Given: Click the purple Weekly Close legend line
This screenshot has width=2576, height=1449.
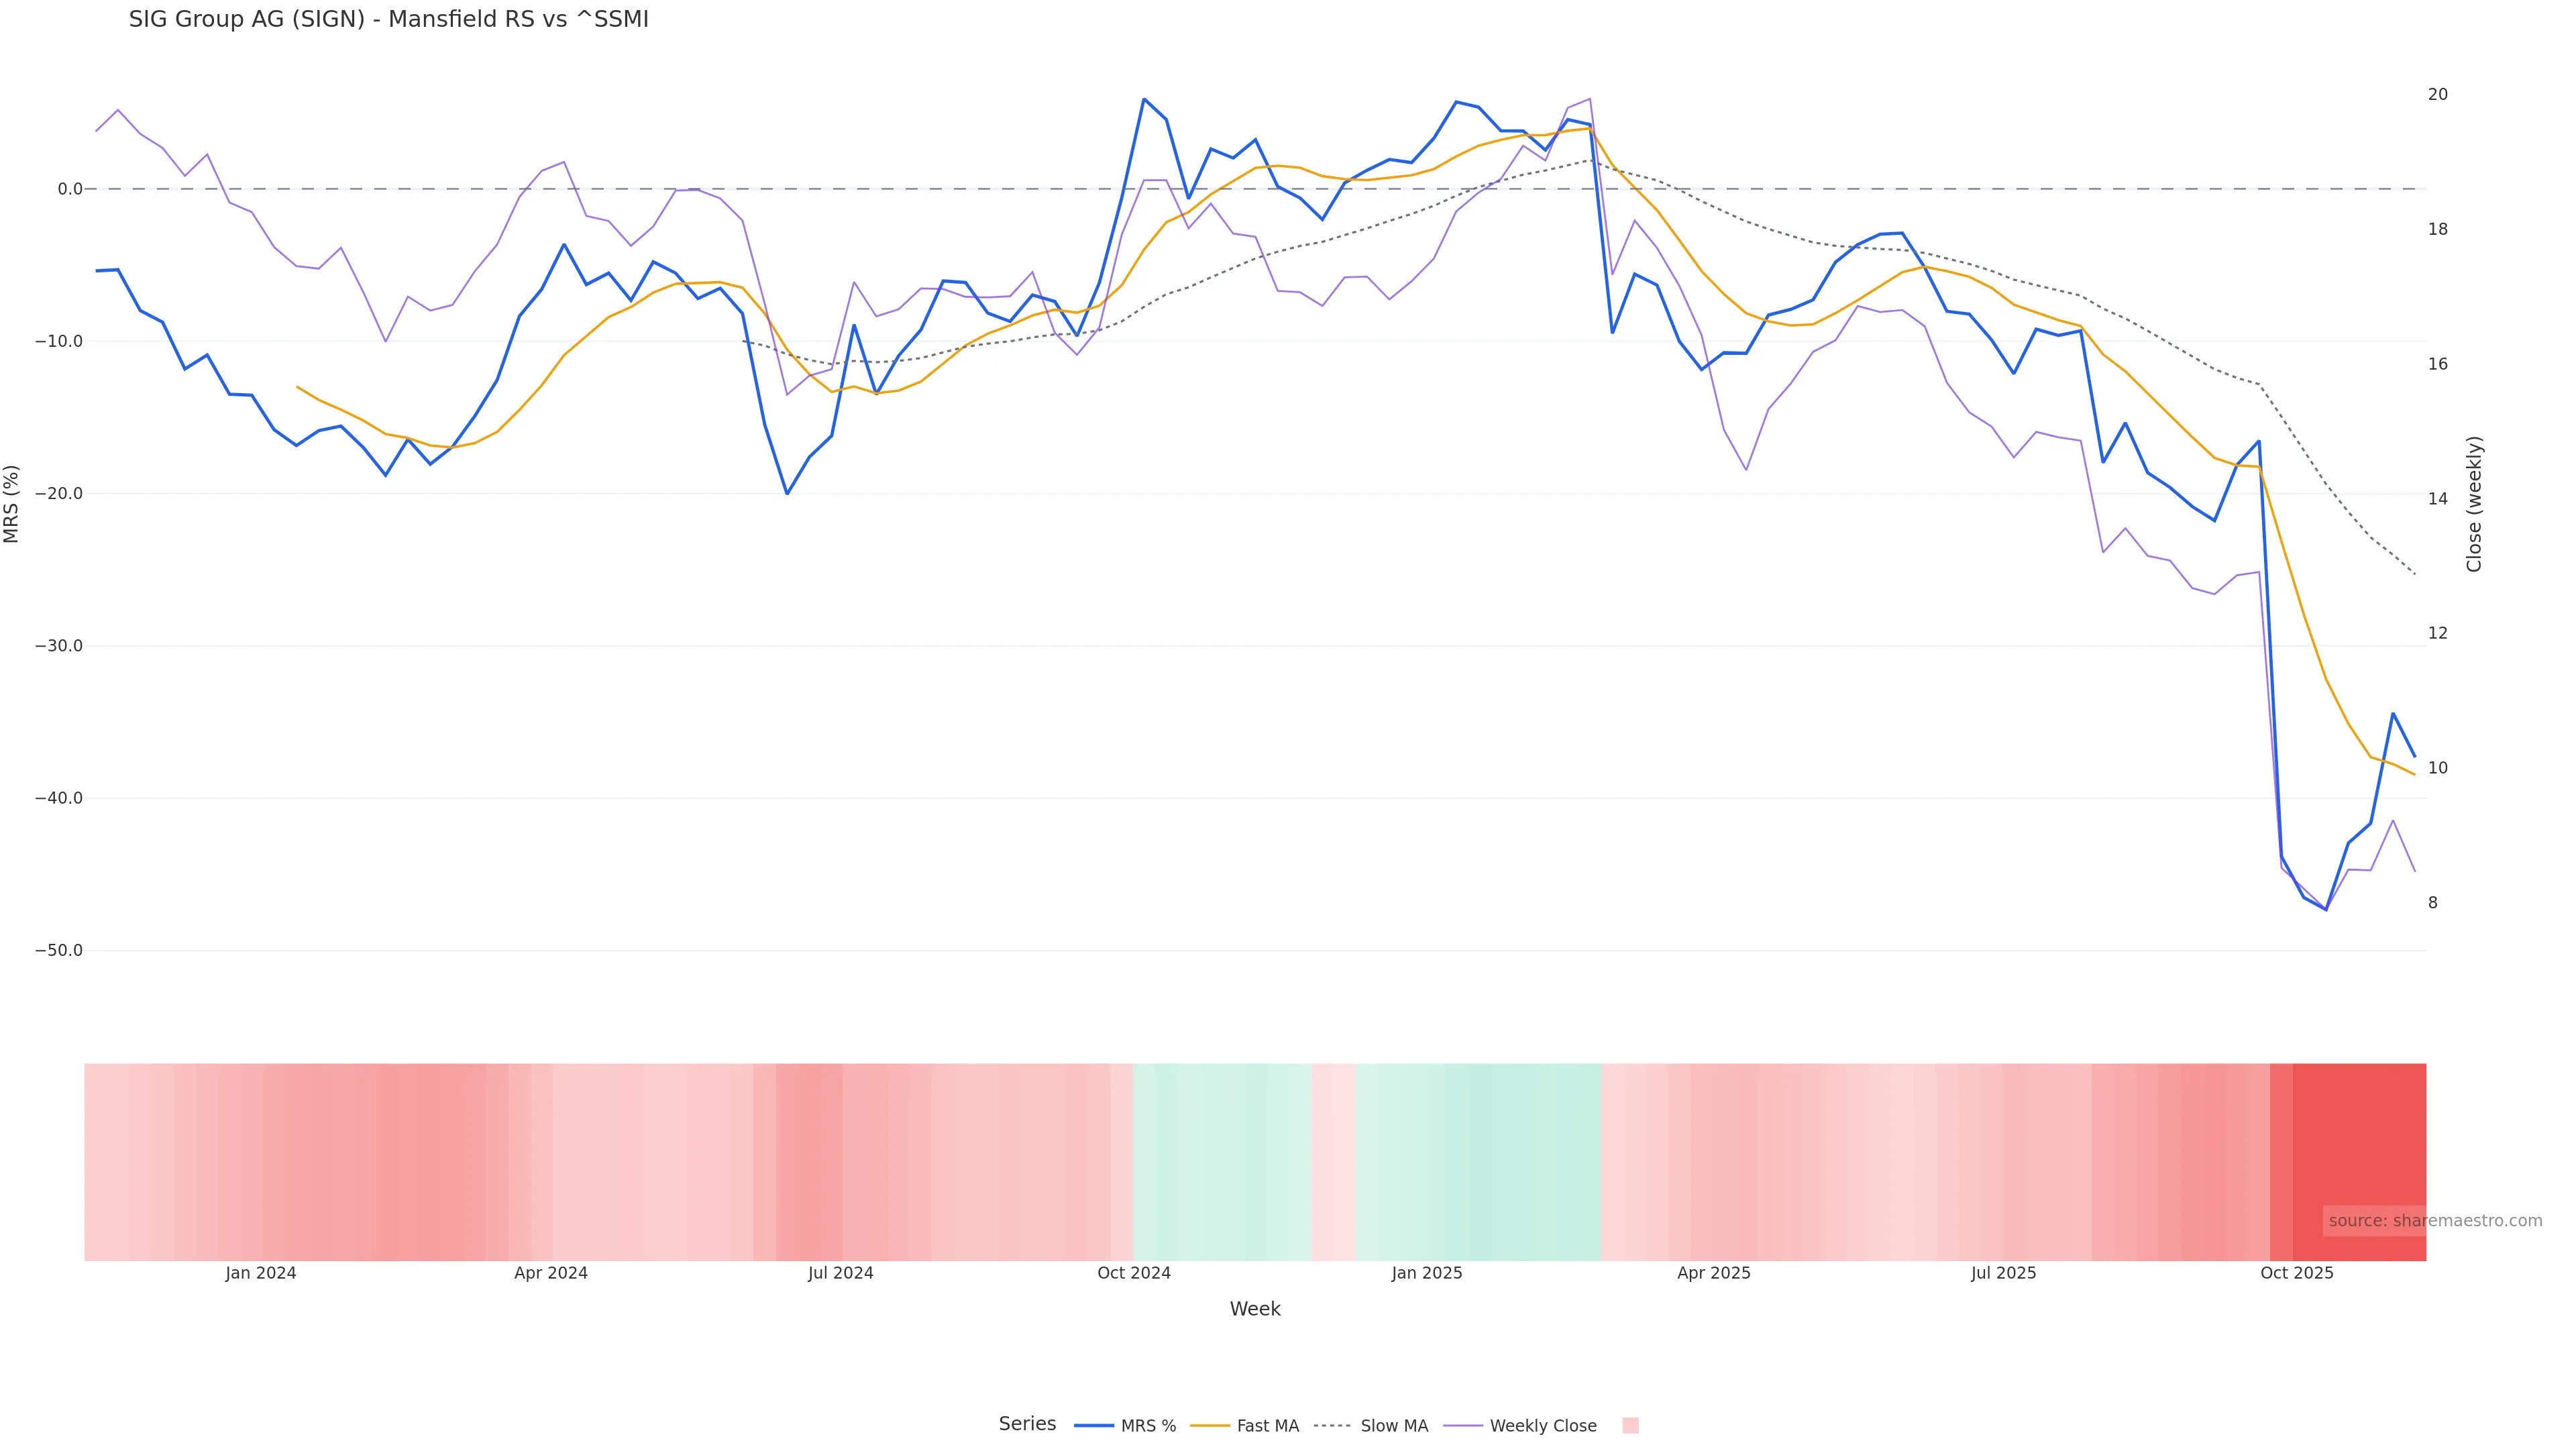Looking at the screenshot, I should pyautogui.click(x=1463, y=1426).
